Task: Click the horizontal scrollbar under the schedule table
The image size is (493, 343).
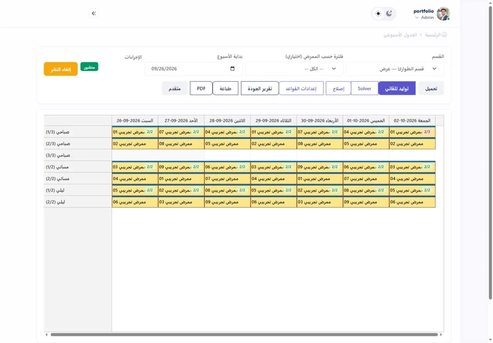Action: click(244, 334)
